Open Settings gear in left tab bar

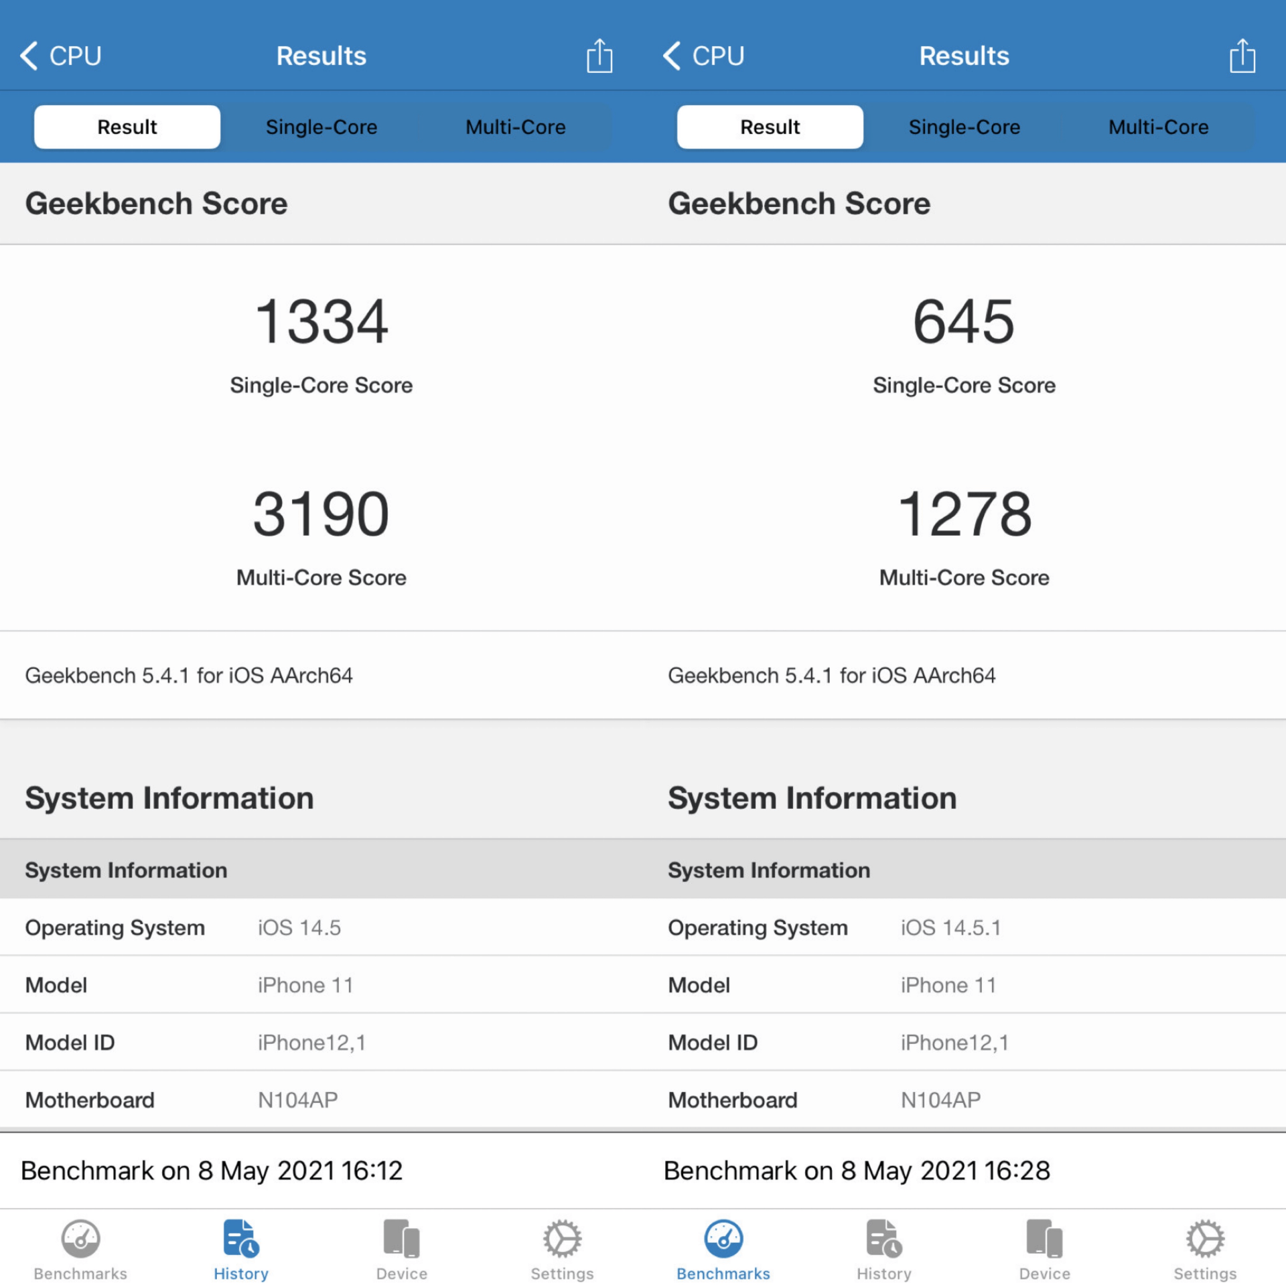(563, 1238)
